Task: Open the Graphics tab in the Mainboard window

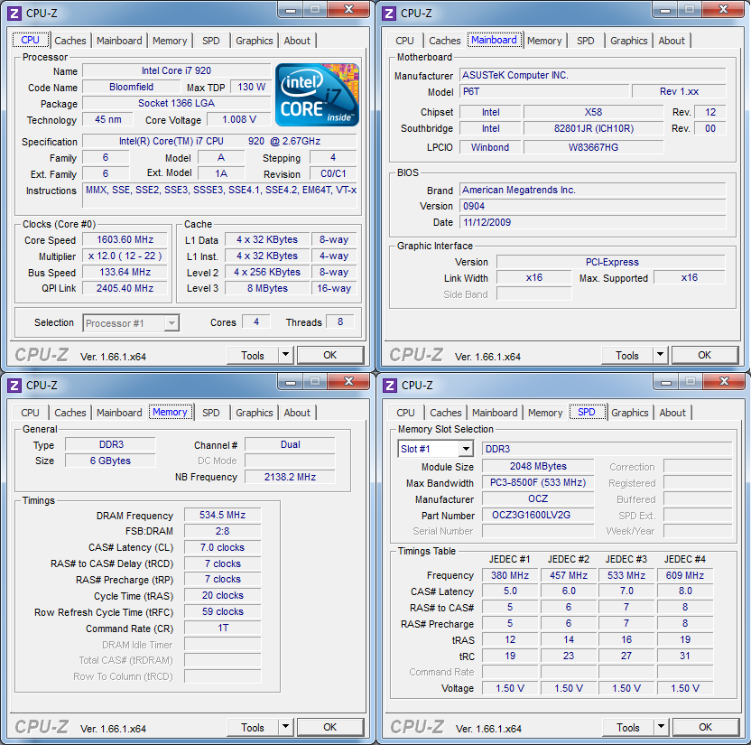Action: (629, 41)
